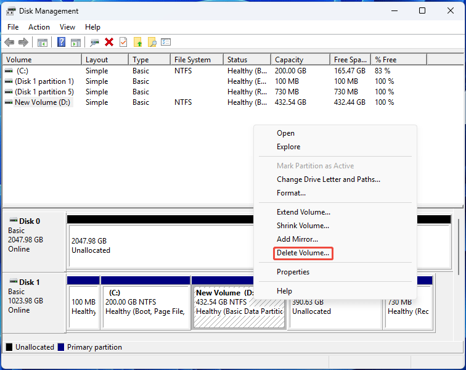Select the (Disk 1 partition 1) row

215,81
